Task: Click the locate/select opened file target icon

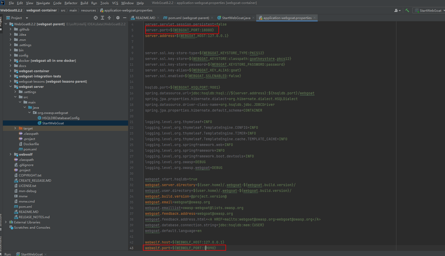Action: 96,18
